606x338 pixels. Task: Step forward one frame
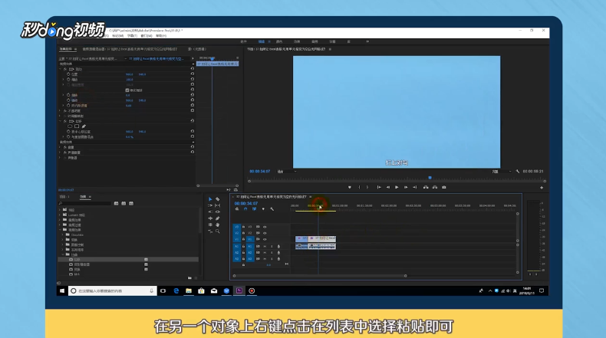pos(406,187)
